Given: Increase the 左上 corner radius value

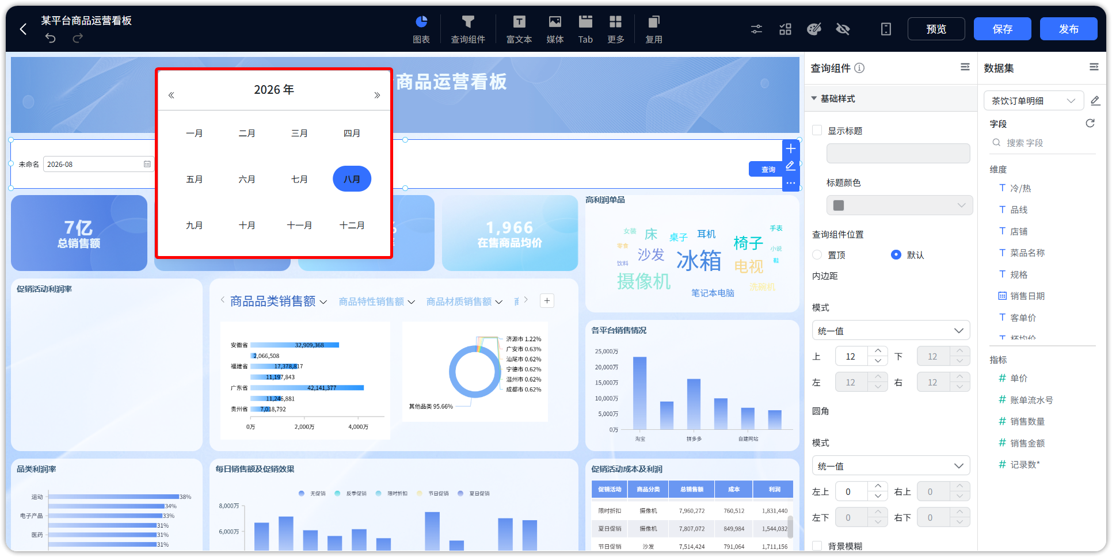Looking at the screenshot, I should click(878, 486).
